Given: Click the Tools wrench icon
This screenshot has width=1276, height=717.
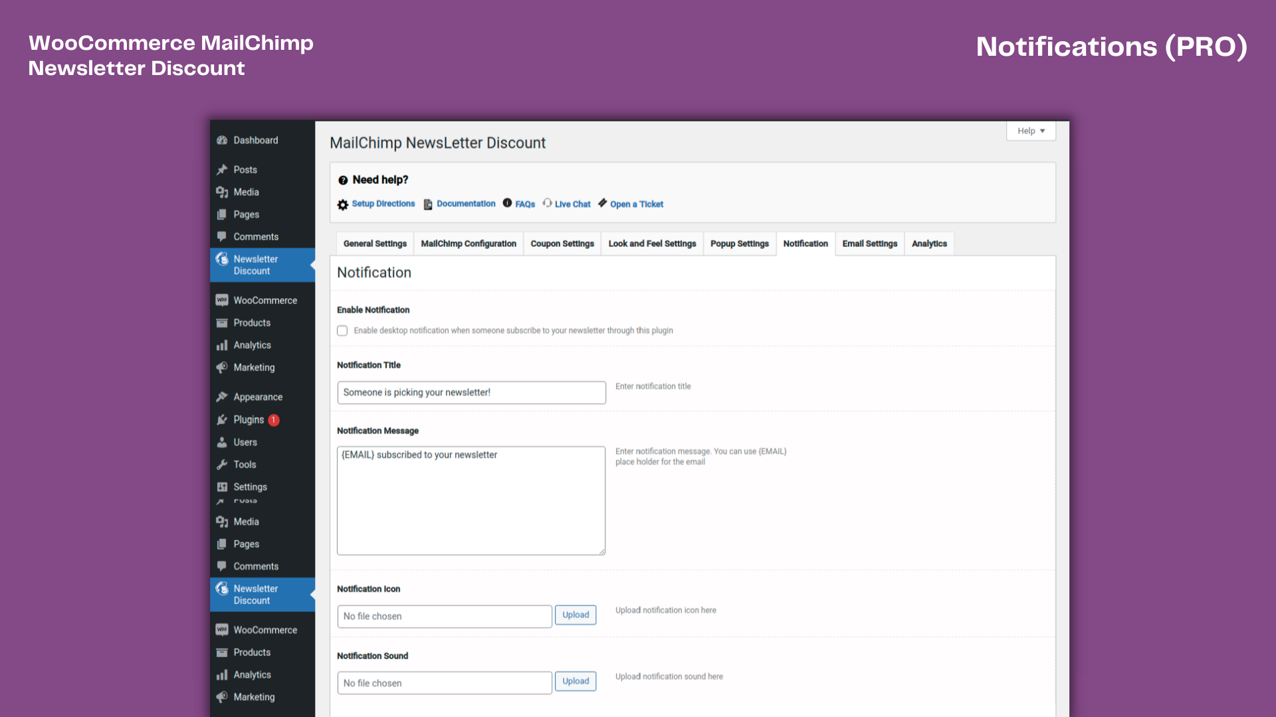Looking at the screenshot, I should [x=222, y=465].
